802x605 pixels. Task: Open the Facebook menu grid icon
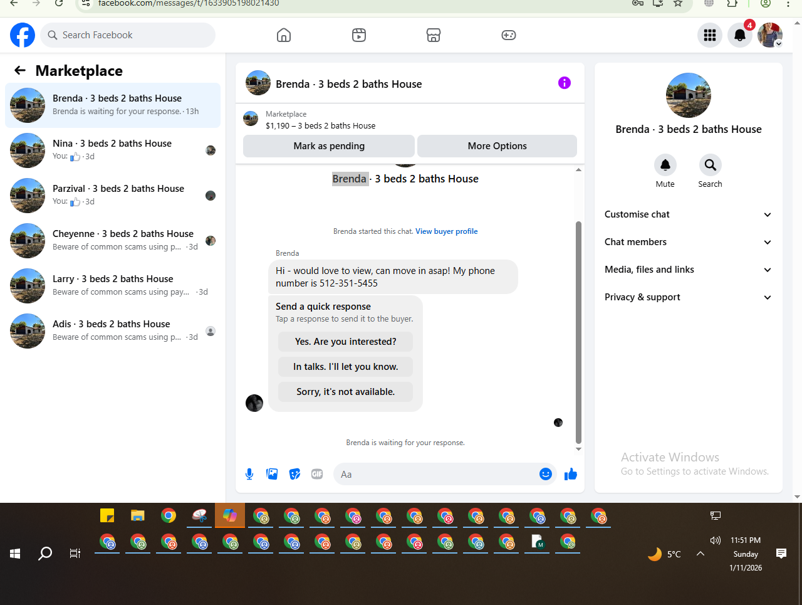coord(710,35)
